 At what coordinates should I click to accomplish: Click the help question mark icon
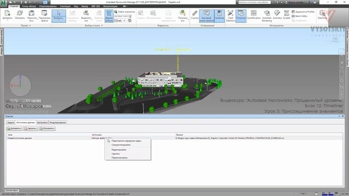point(315,2)
